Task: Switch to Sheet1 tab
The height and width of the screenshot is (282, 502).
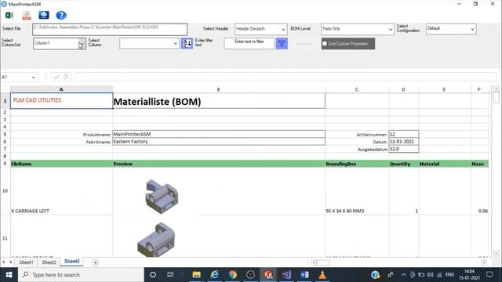Action: point(26,262)
